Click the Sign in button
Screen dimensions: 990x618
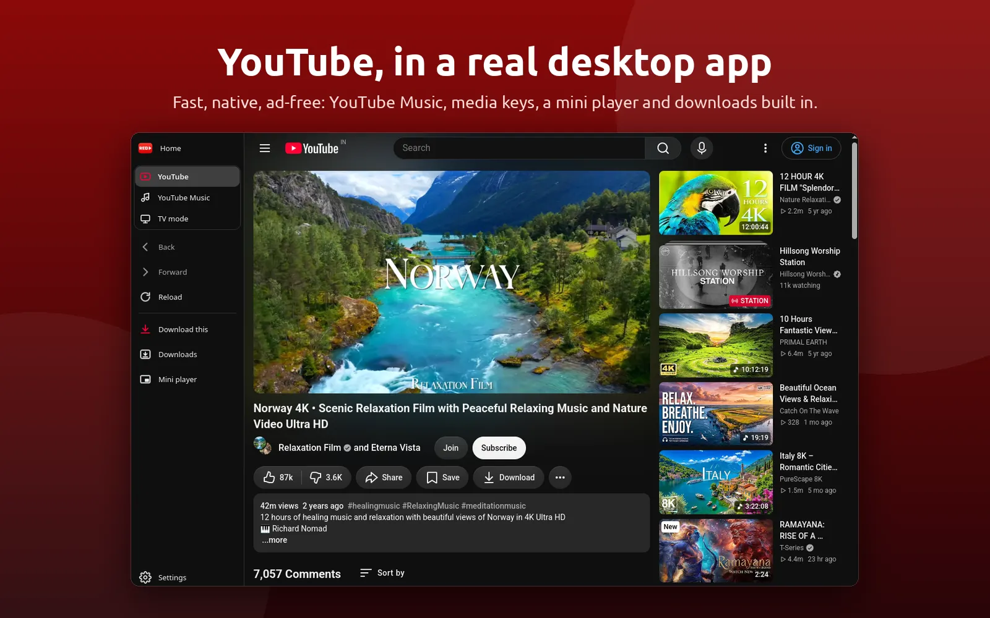pyautogui.click(x=811, y=148)
